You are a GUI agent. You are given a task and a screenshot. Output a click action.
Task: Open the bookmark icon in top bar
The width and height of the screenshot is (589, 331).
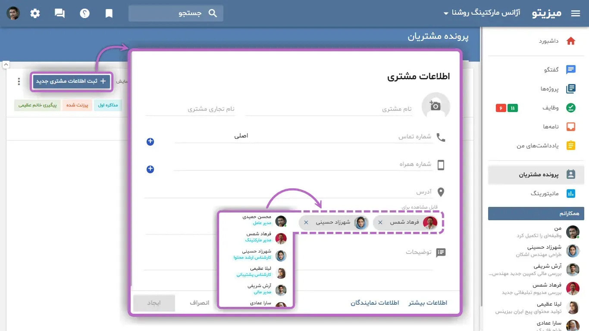[x=109, y=13]
